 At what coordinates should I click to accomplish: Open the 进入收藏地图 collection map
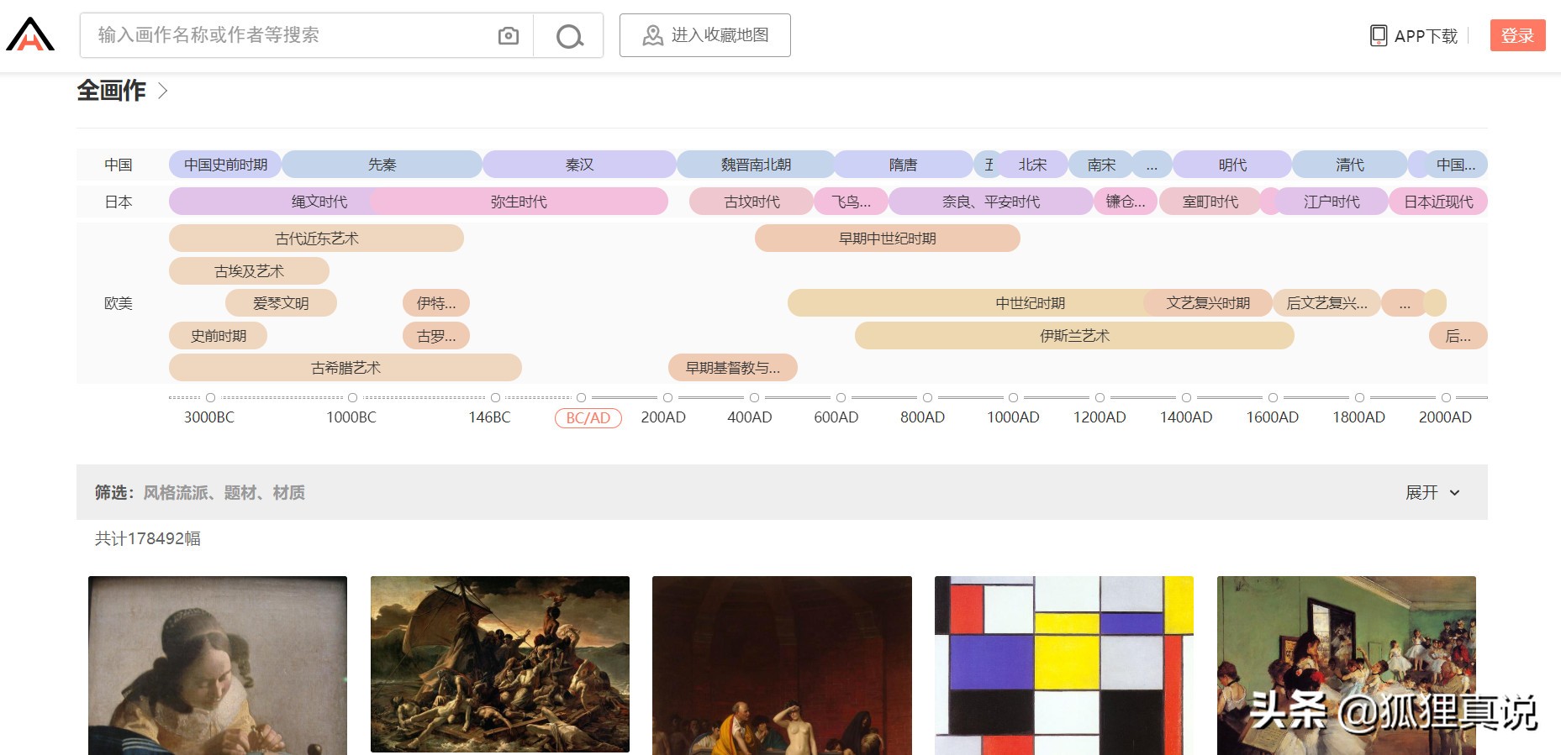click(x=704, y=35)
